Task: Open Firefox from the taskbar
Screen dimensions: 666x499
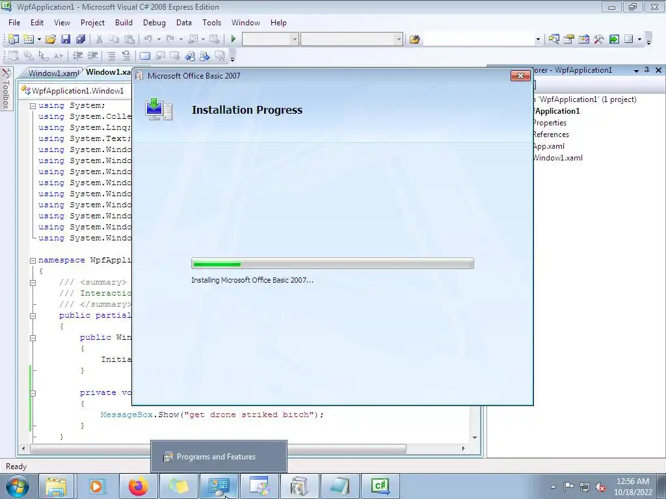Action: pyautogui.click(x=138, y=486)
